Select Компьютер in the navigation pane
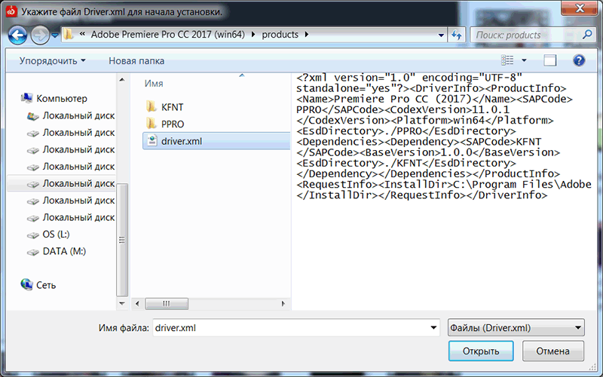 coord(62,99)
